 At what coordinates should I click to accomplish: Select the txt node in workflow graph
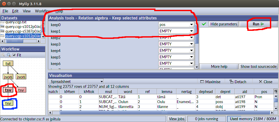coord(8,64)
